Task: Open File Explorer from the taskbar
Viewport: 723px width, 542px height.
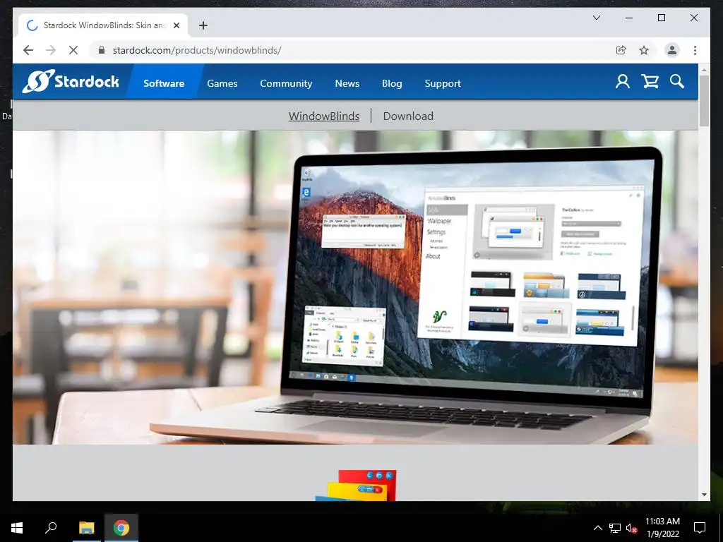Action: tap(86, 528)
